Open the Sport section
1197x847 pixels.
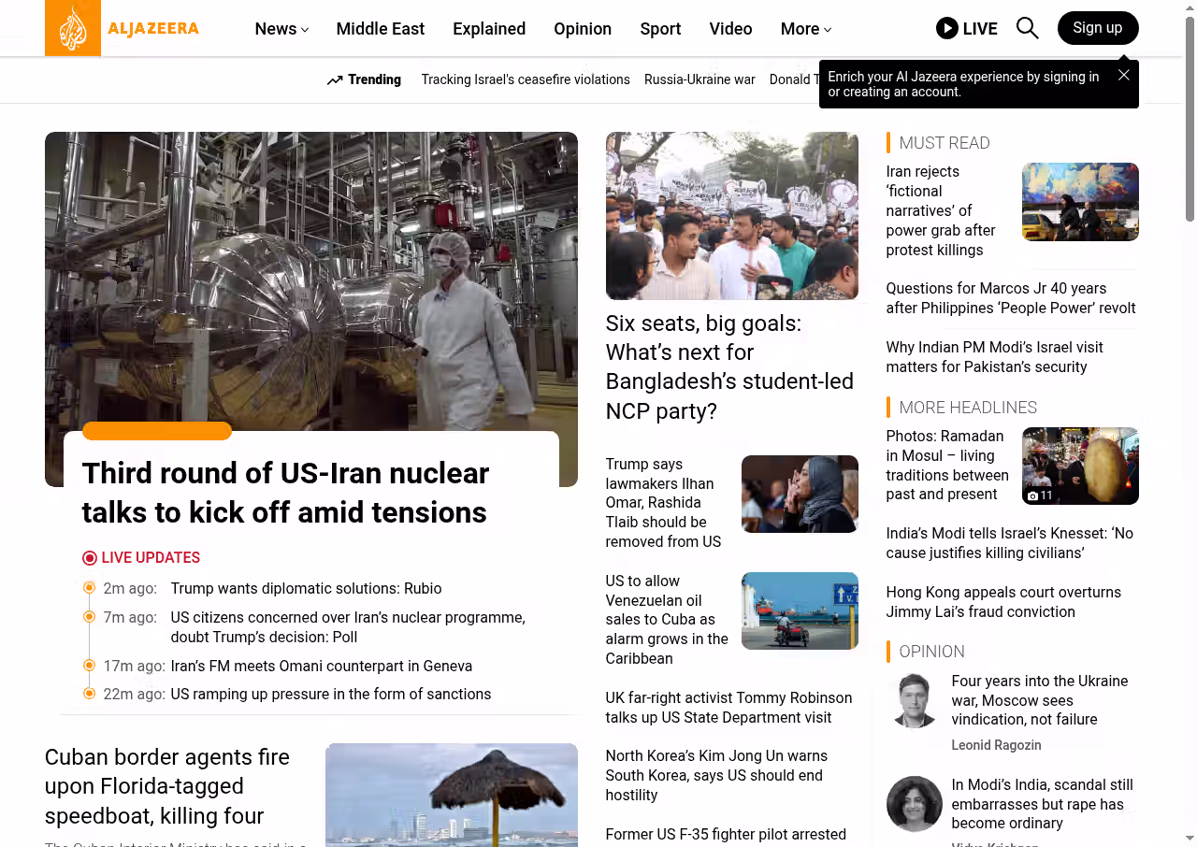660,29
